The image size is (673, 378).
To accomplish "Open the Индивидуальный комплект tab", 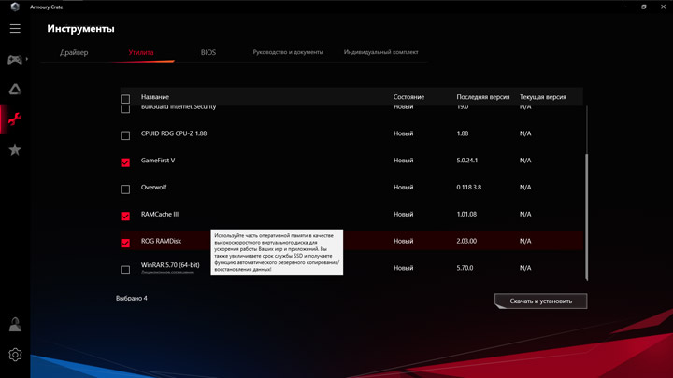I will (380, 52).
